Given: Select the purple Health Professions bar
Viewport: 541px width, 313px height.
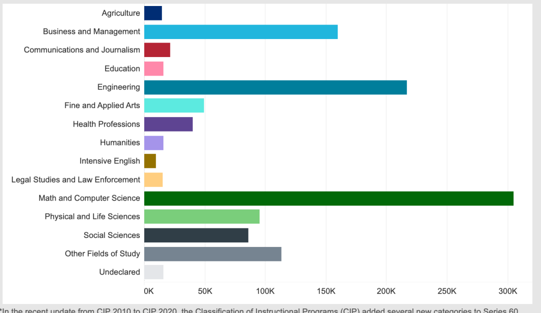Looking at the screenshot, I should (x=168, y=124).
